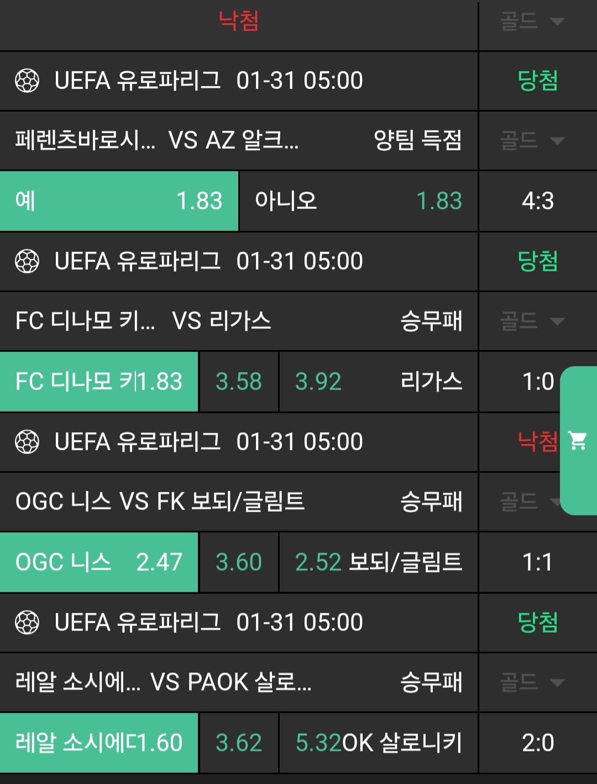Tap soccer ball icon for Dynamo Kyiv match
The height and width of the screenshot is (784, 597).
point(27,261)
